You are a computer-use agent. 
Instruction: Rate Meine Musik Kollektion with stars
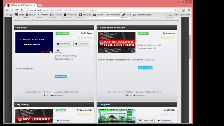click(167, 38)
